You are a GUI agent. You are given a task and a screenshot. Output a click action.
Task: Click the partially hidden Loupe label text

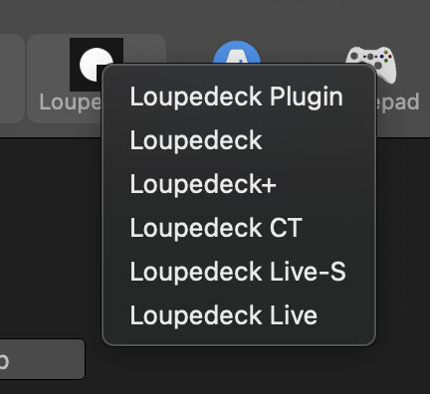click(70, 102)
